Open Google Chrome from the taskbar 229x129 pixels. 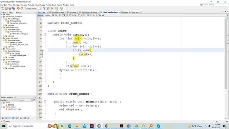point(107,126)
